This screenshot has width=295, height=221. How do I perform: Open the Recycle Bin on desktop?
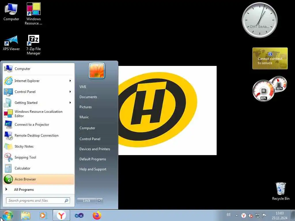point(281,191)
